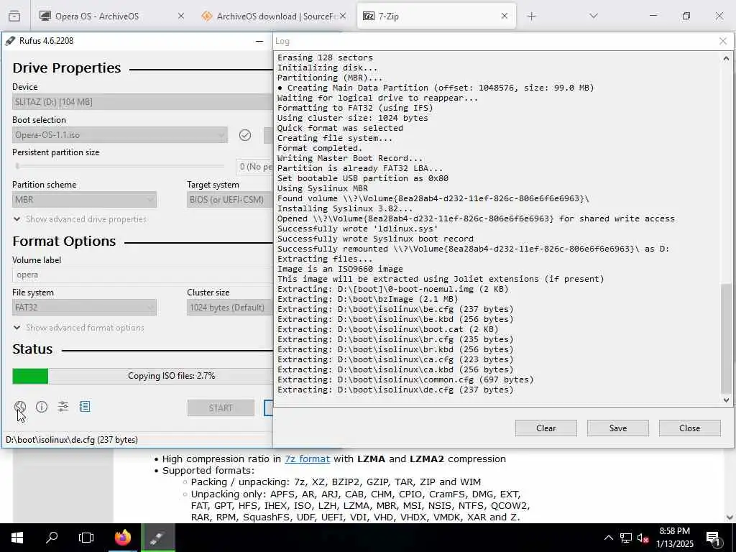Click the Clear log button
Image resolution: width=736 pixels, height=552 pixels.
tap(546, 428)
